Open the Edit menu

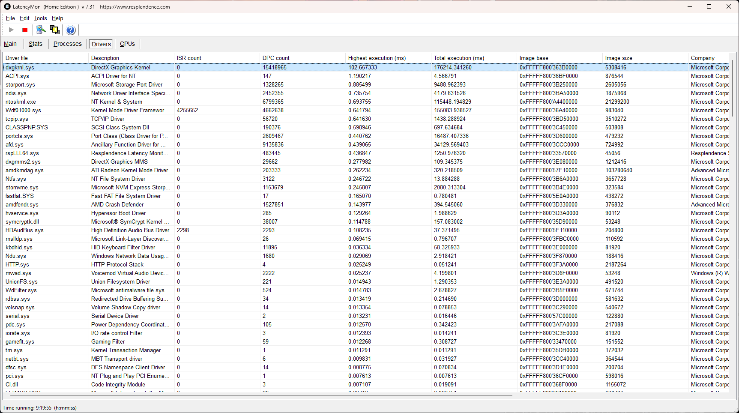[x=24, y=18]
